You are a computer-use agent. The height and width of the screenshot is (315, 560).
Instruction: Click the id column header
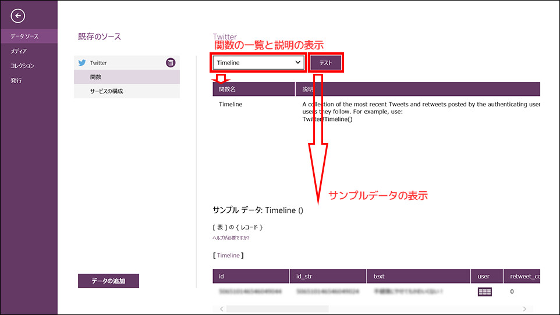point(250,276)
